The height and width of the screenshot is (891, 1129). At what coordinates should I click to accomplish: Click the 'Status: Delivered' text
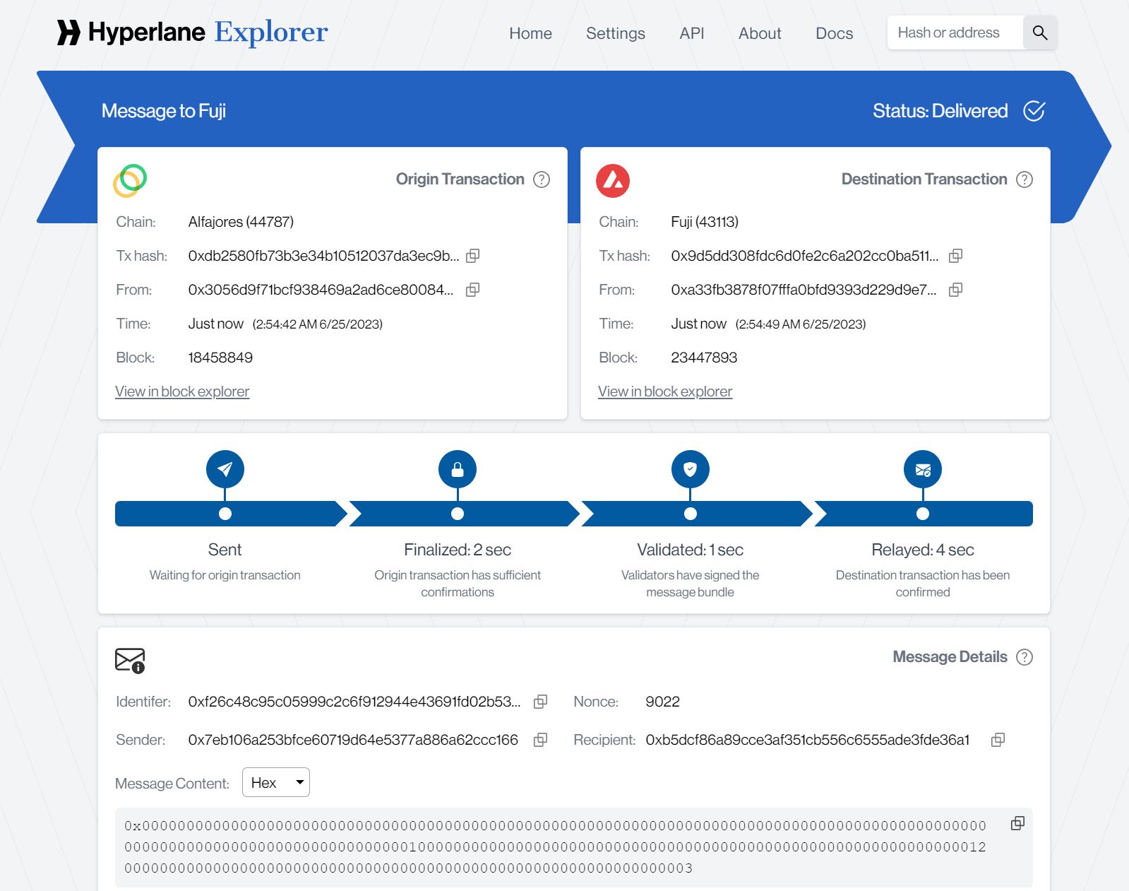[940, 111]
